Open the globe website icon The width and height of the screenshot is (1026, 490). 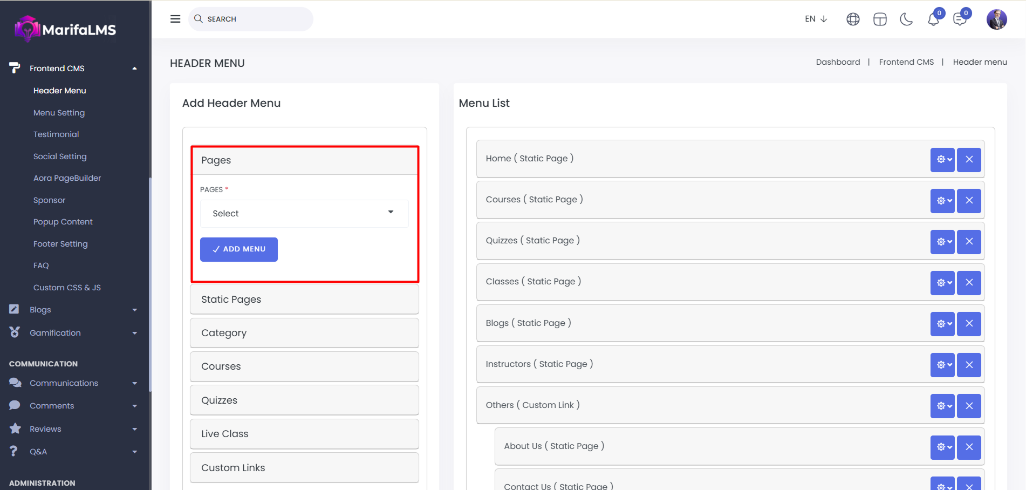tap(853, 19)
